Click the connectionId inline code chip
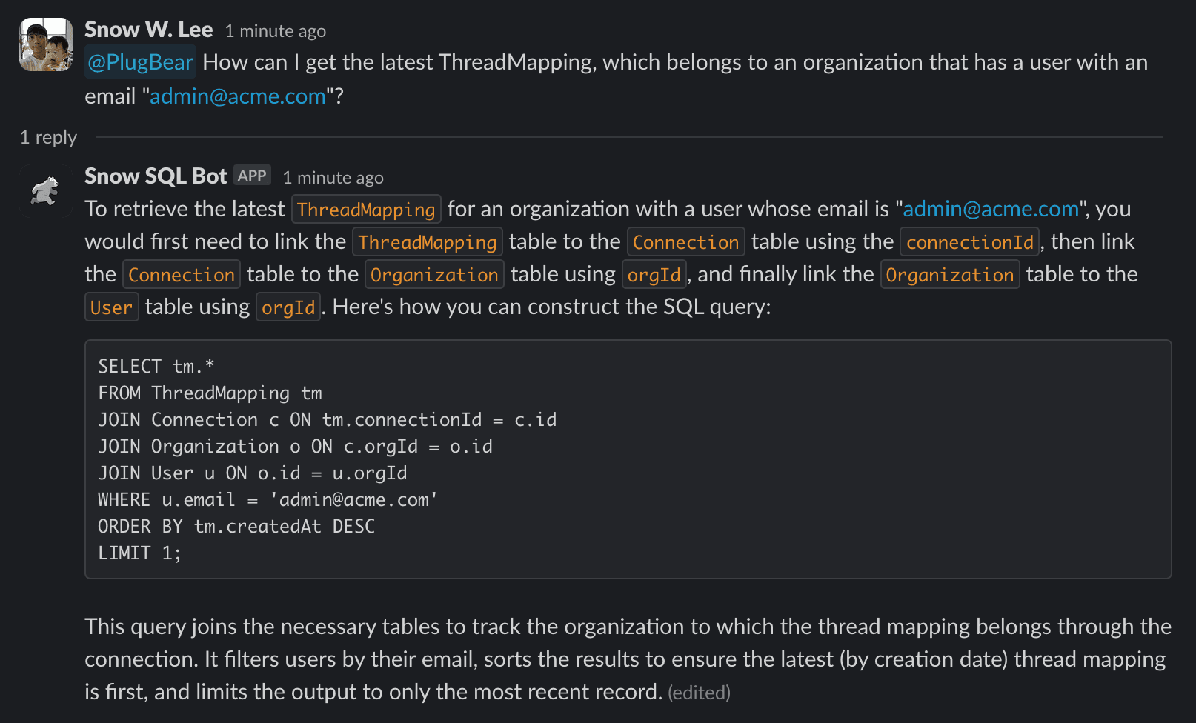Viewport: 1196px width, 723px height. point(969,242)
